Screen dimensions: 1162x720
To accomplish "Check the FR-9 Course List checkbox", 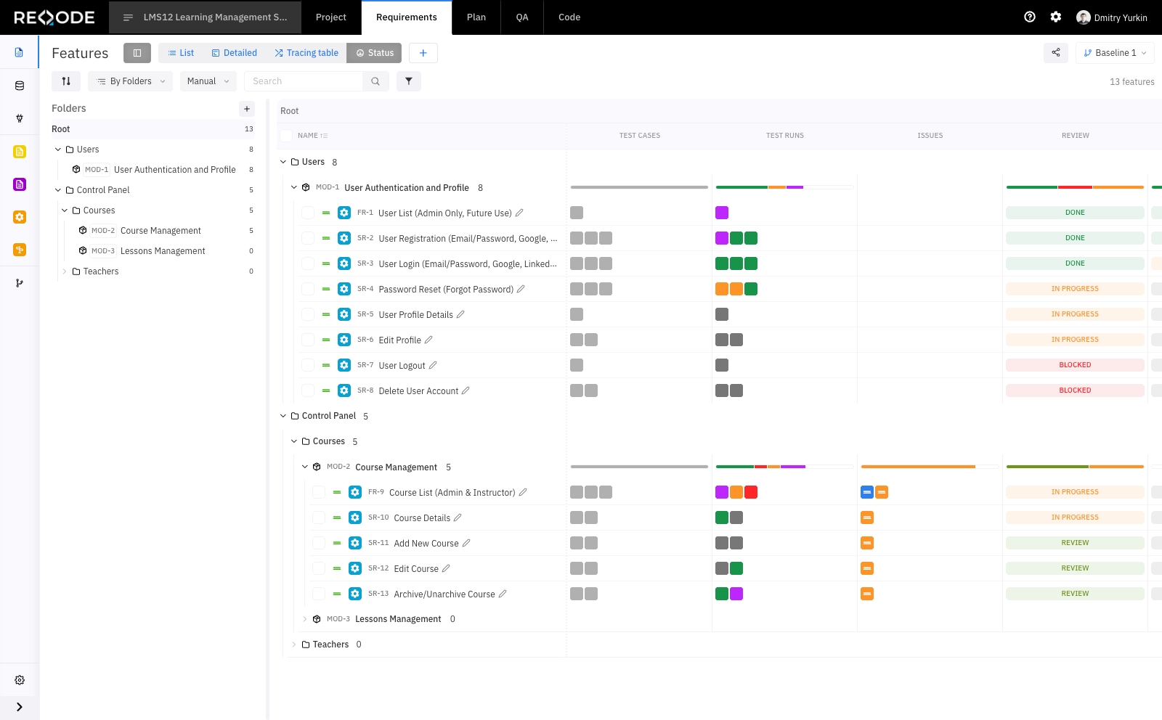I will pos(319,492).
